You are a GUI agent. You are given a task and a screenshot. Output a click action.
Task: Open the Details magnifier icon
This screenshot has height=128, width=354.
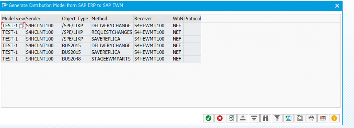coord(231,118)
